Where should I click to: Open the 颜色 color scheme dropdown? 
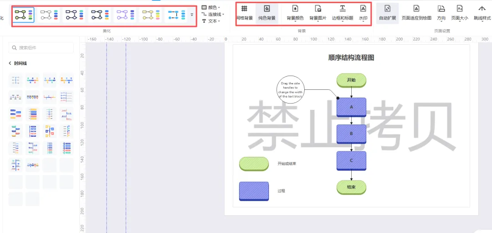click(x=211, y=7)
